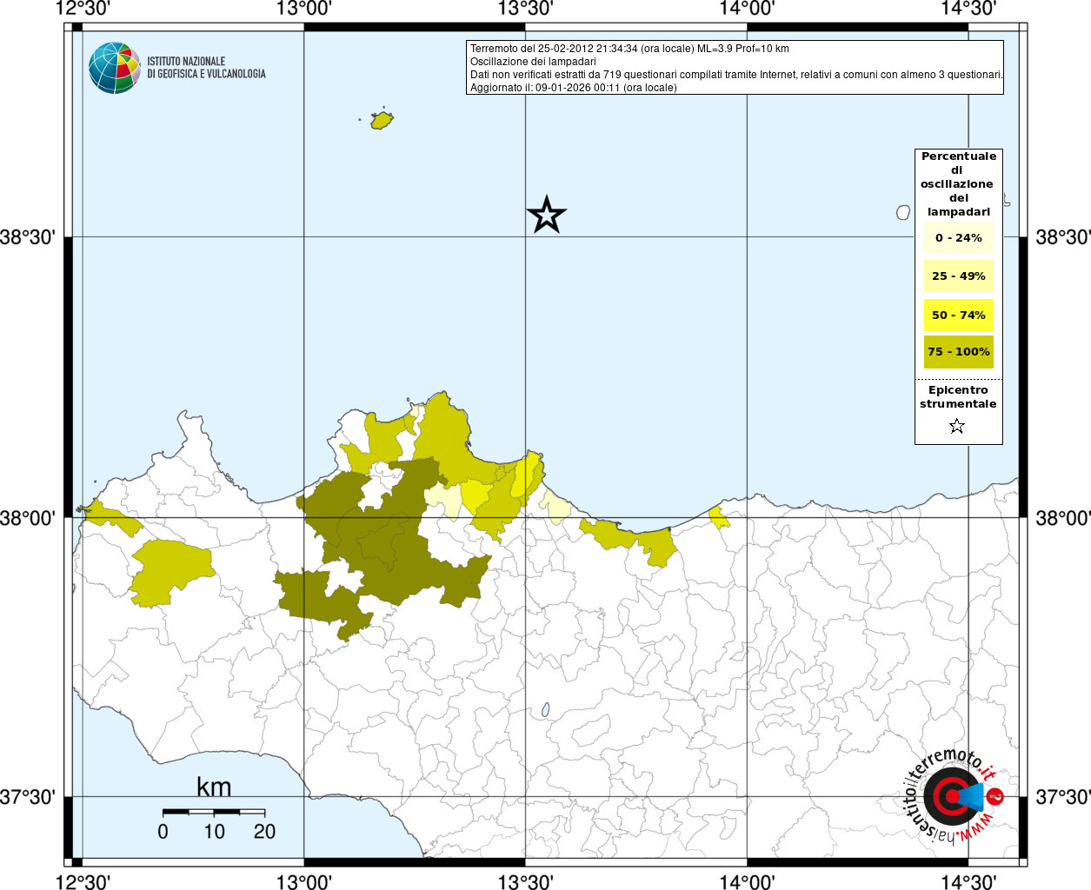Select the 0 - 24% legend swatch
The height and width of the screenshot is (890, 1091).
(958, 238)
